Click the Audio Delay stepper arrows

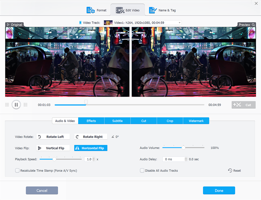pos(186,159)
